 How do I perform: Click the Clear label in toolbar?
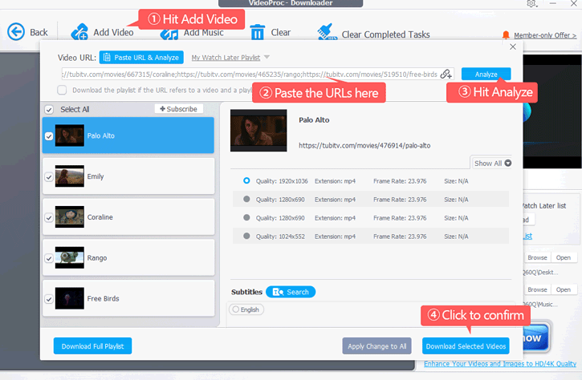[281, 33]
